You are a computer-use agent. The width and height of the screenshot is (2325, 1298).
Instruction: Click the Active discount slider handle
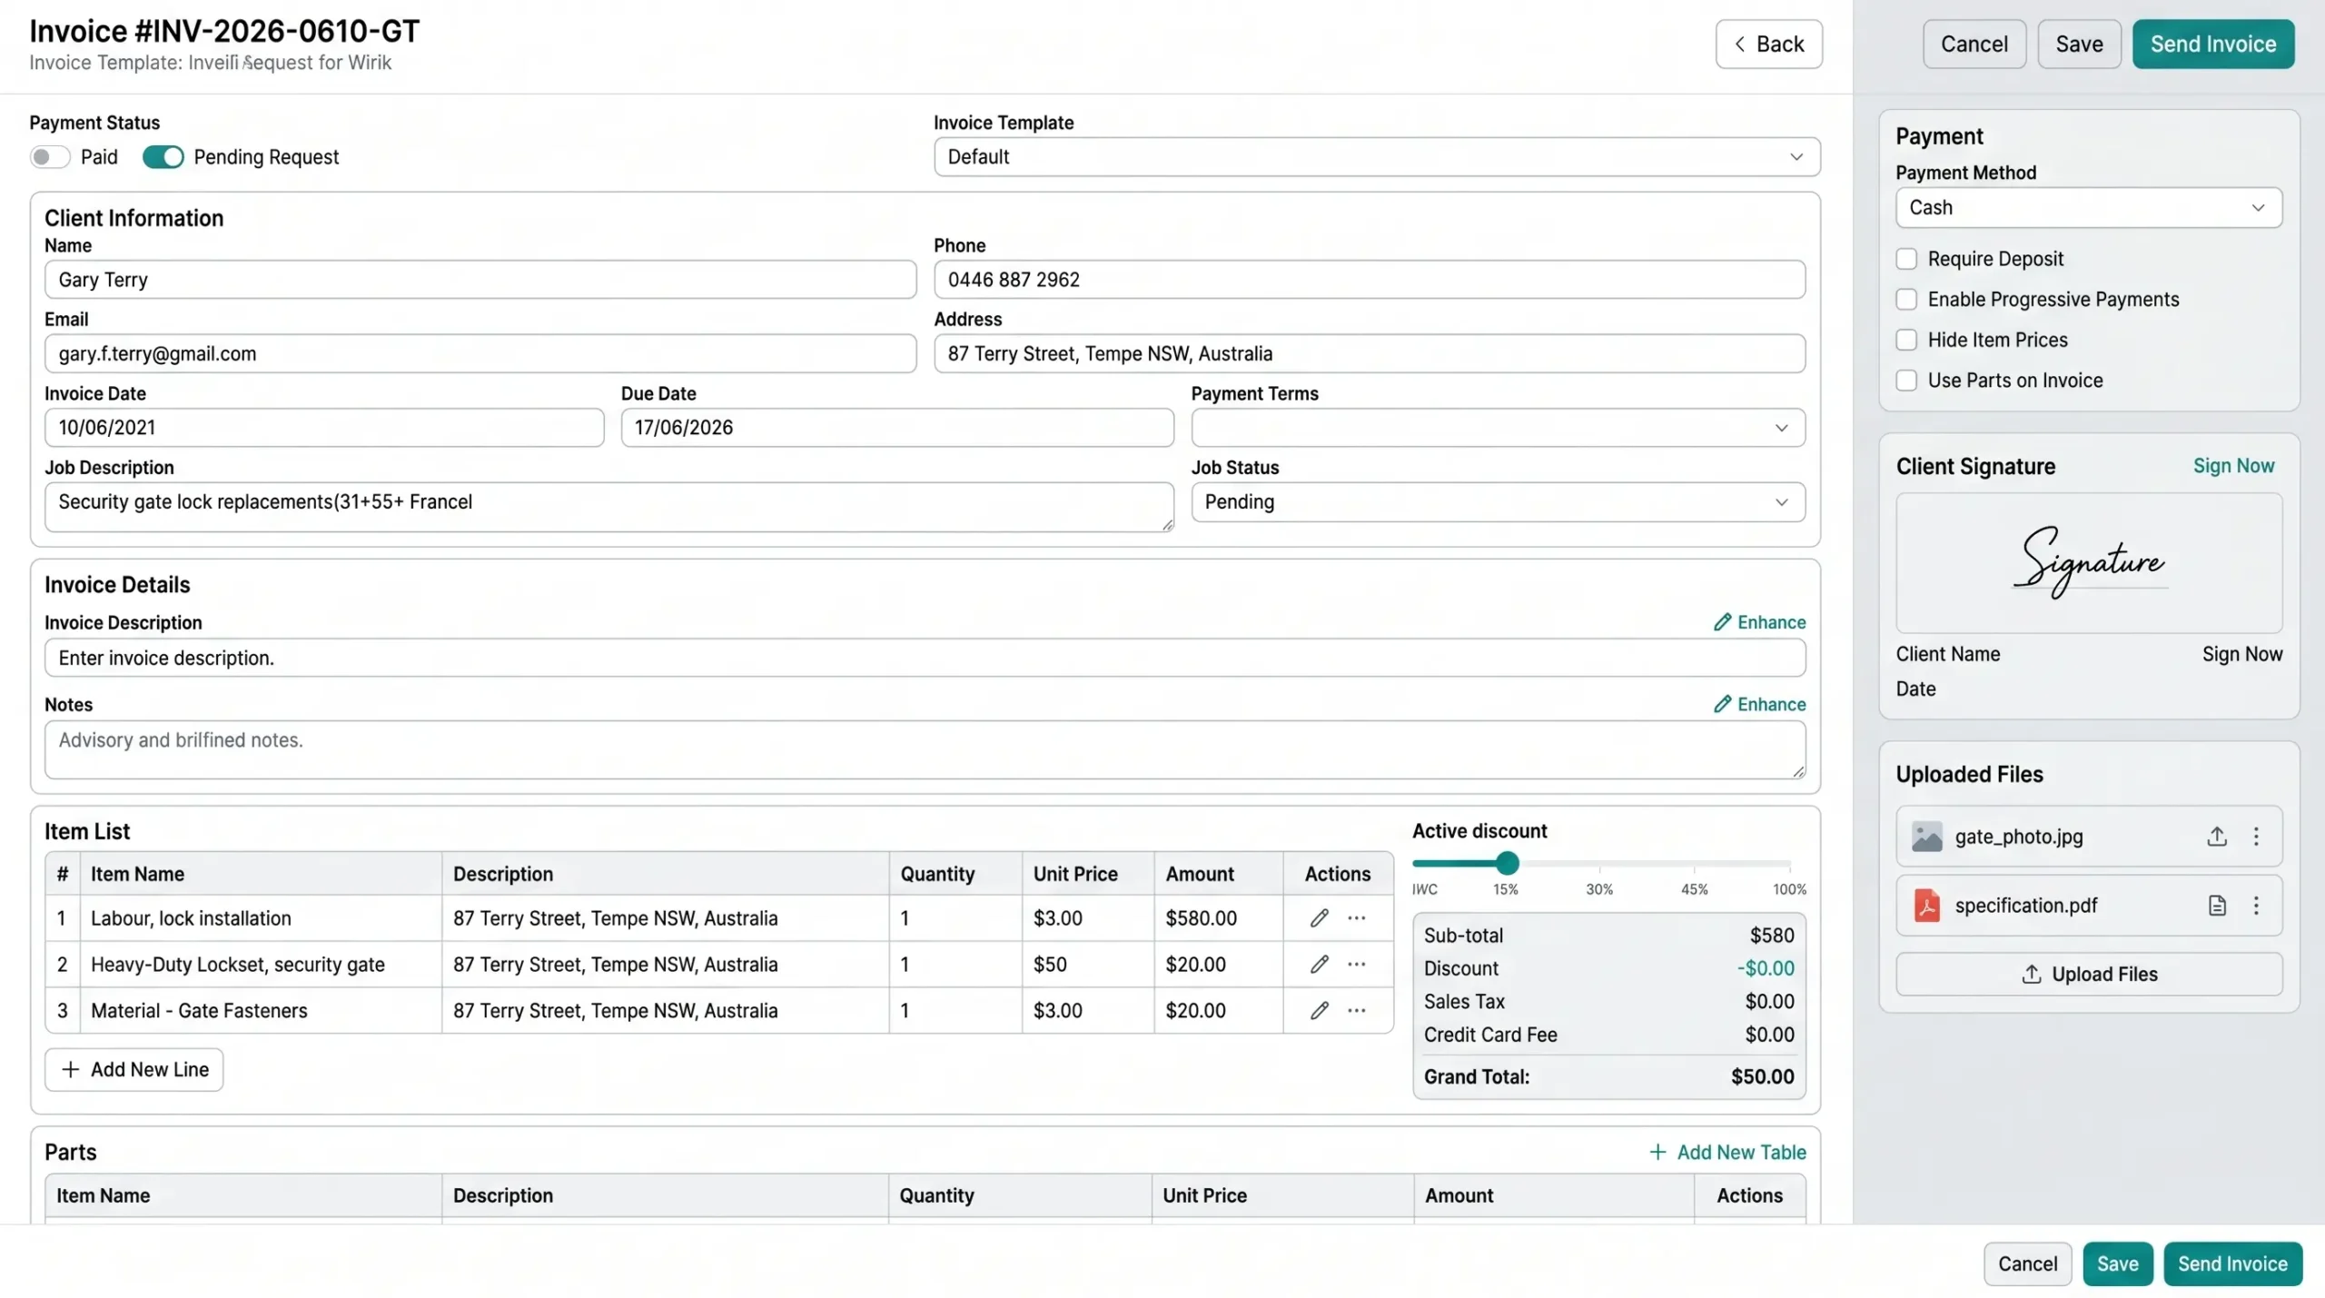click(1508, 863)
